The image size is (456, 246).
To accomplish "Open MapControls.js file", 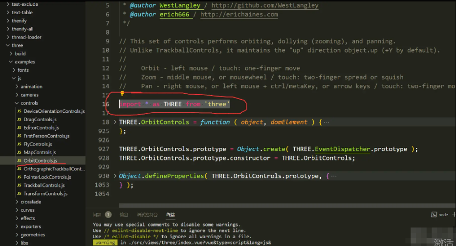I will [40, 152].
